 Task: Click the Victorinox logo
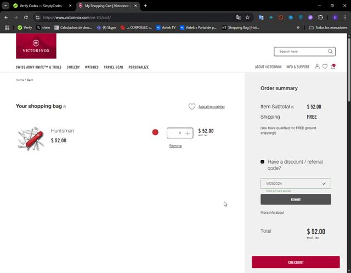tap(36, 46)
